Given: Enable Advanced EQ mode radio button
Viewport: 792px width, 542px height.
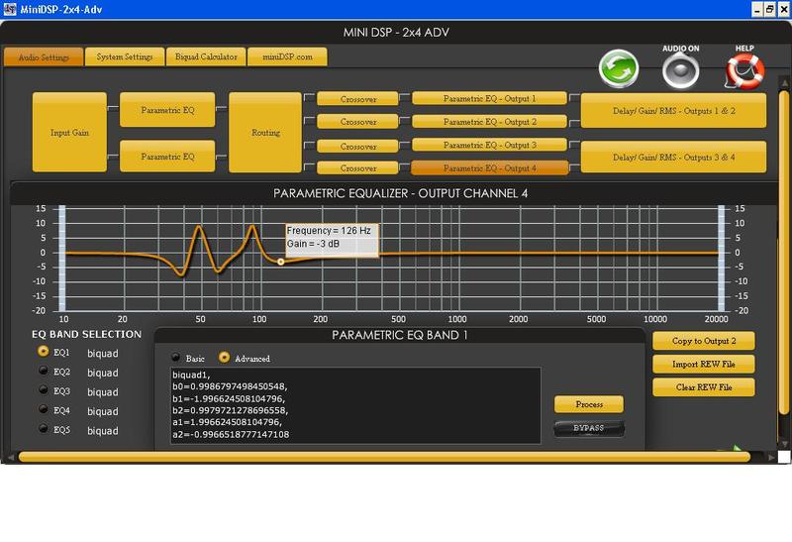Looking at the screenshot, I should point(224,358).
